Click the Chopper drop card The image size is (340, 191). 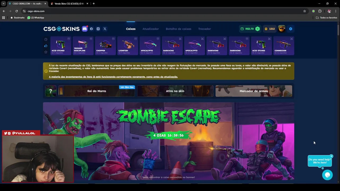point(105,46)
